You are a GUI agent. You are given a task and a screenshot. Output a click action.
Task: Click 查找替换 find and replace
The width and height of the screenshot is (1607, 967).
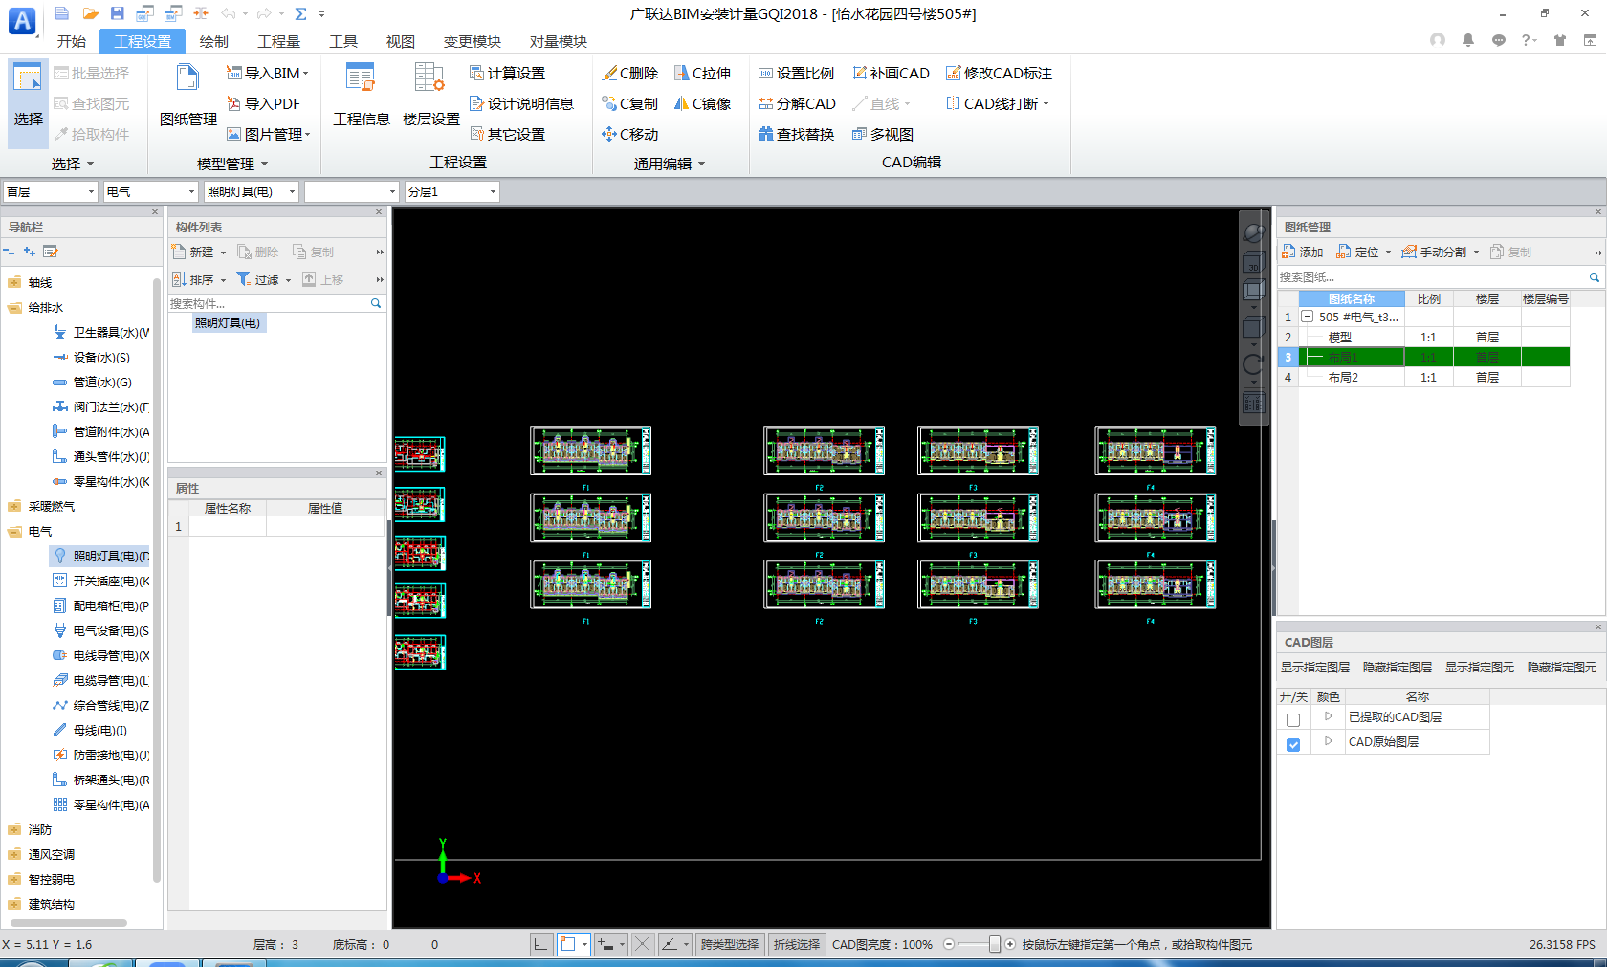796,134
